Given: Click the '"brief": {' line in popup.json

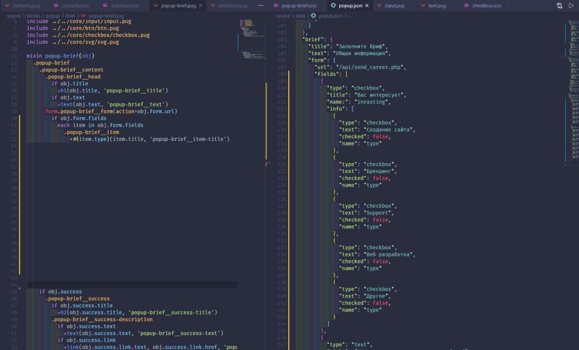Looking at the screenshot, I should coord(317,39).
